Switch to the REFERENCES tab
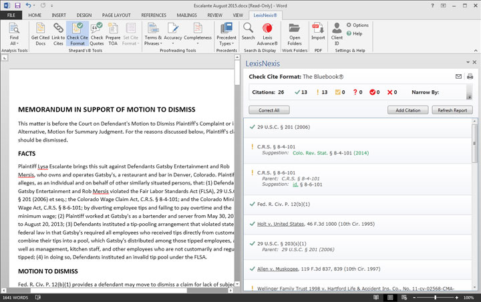 [x=154, y=15]
